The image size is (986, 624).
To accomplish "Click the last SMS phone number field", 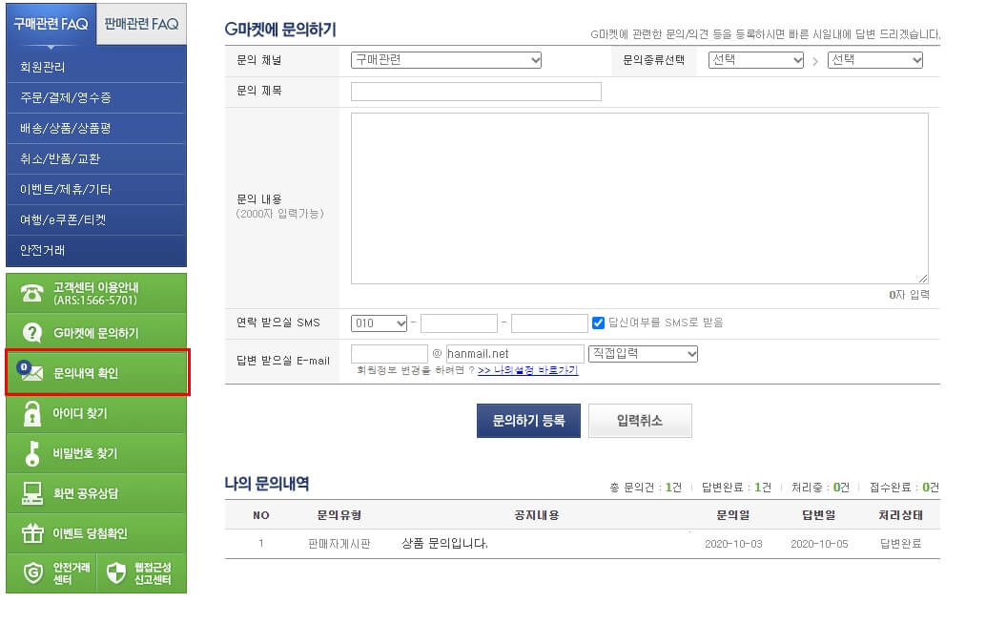I will 549,323.
